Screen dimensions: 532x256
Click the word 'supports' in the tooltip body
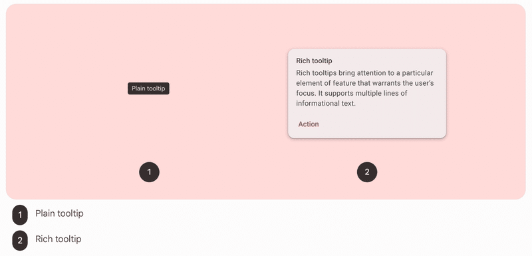tap(337, 94)
